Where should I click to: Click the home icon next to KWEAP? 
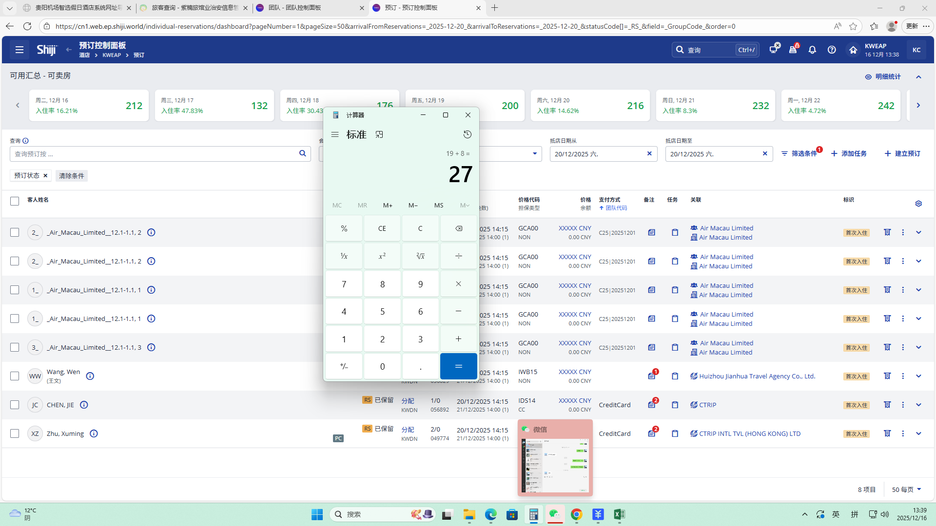pyautogui.click(x=853, y=50)
